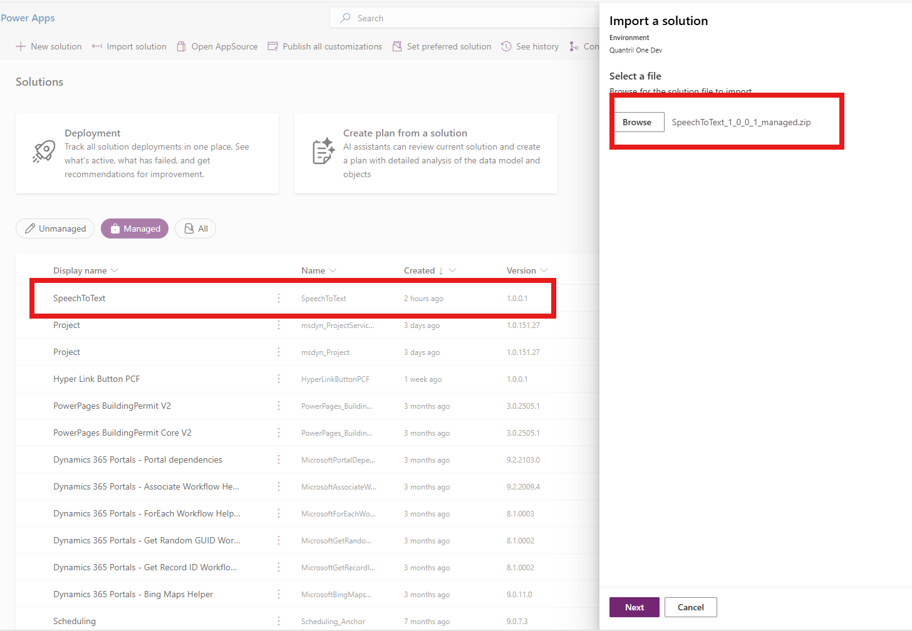Select the Managed filter pill
This screenshot has height=631, width=912.
135,228
